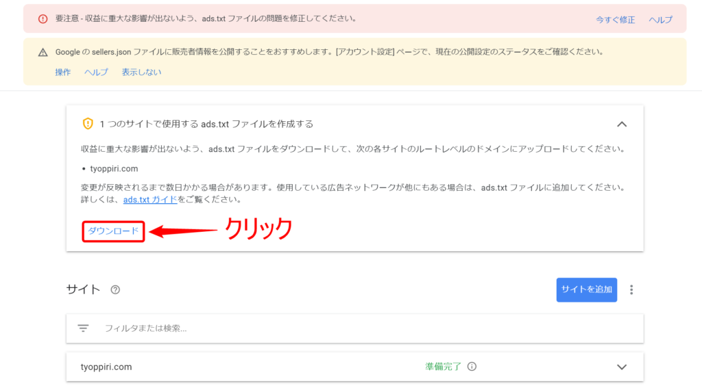Click the red error alert icon
702x392 pixels.
[43, 18]
